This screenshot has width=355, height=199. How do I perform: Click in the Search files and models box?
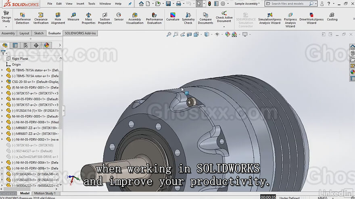click(x=288, y=4)
